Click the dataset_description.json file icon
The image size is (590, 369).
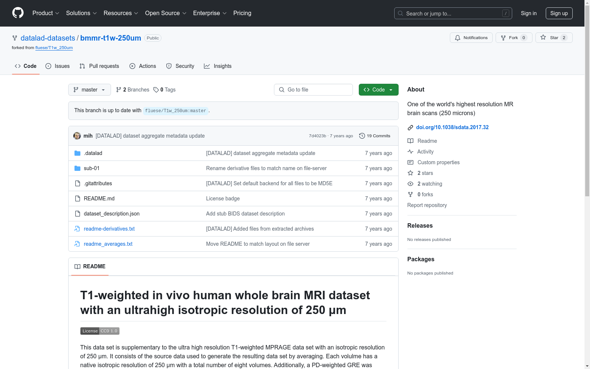point(77,214)
